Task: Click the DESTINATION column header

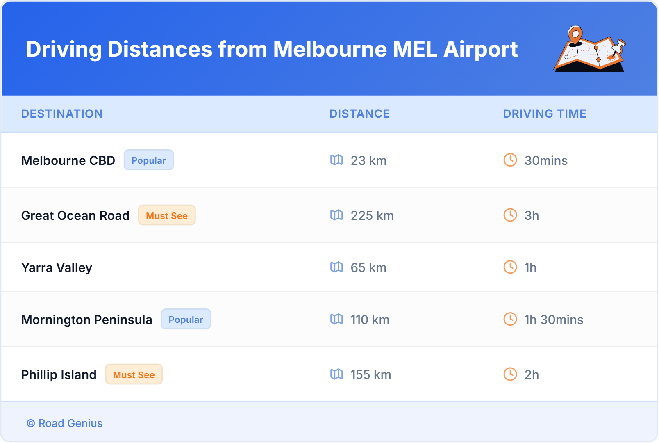Action: (x=62, y=114)
